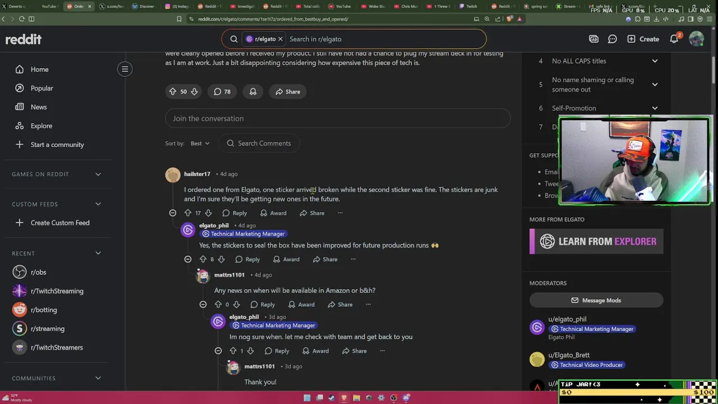Reload the browser page

click(x=21, y=19)
